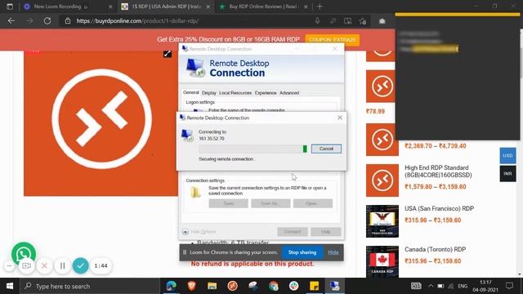
Task: Open the favorites star icon in toolbar
Action: click(x=363, y=21)
